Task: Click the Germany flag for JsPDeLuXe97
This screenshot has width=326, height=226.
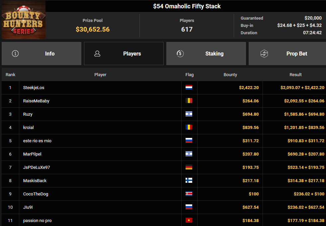Action: 189,167
